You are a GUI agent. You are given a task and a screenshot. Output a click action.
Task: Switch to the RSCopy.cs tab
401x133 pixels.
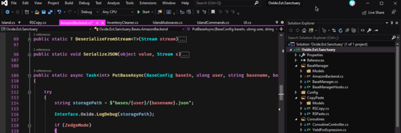(x=38, y=23)
